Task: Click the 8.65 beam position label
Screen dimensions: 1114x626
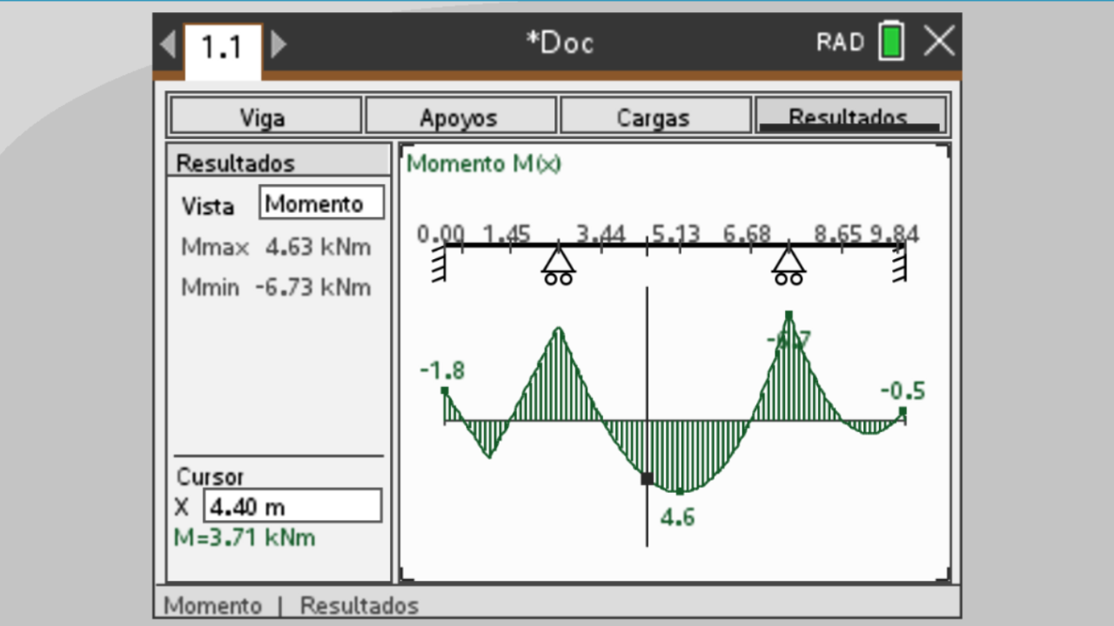Action: (838, 234)
